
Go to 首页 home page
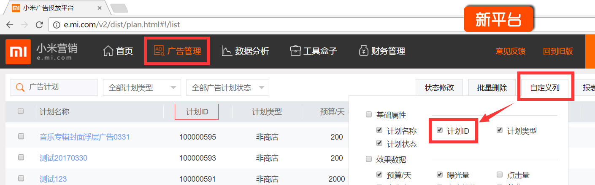click(x=118, y=51)
